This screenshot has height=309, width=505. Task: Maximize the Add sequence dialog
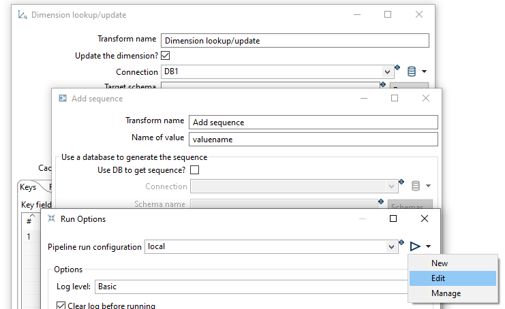pyautogui.click(x=395, y=98)
